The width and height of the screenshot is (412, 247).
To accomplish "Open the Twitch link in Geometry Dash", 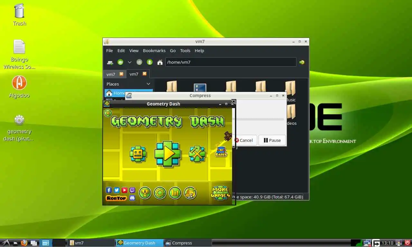I will pyautogui.click(x=132, y=190).
